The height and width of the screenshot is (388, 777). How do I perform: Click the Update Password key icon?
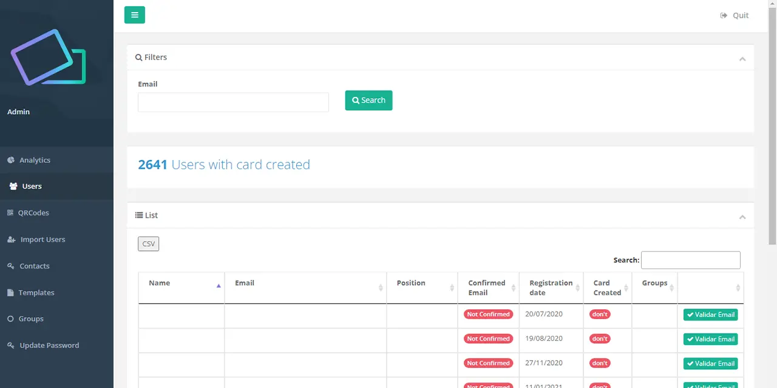point(11,346)
